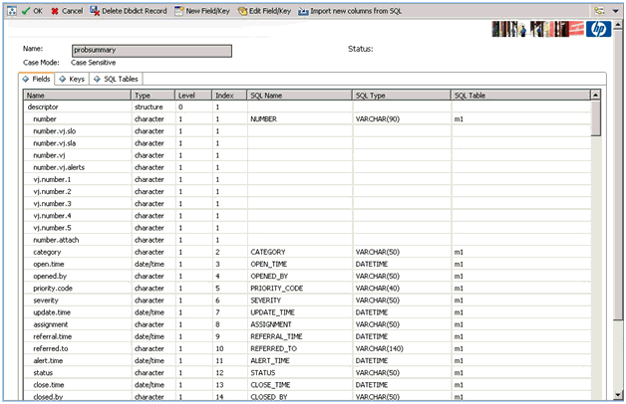This screenshot has height=404, width=626.
Task: Select the number.vj.sla field
Action: [x=54, y=143]
